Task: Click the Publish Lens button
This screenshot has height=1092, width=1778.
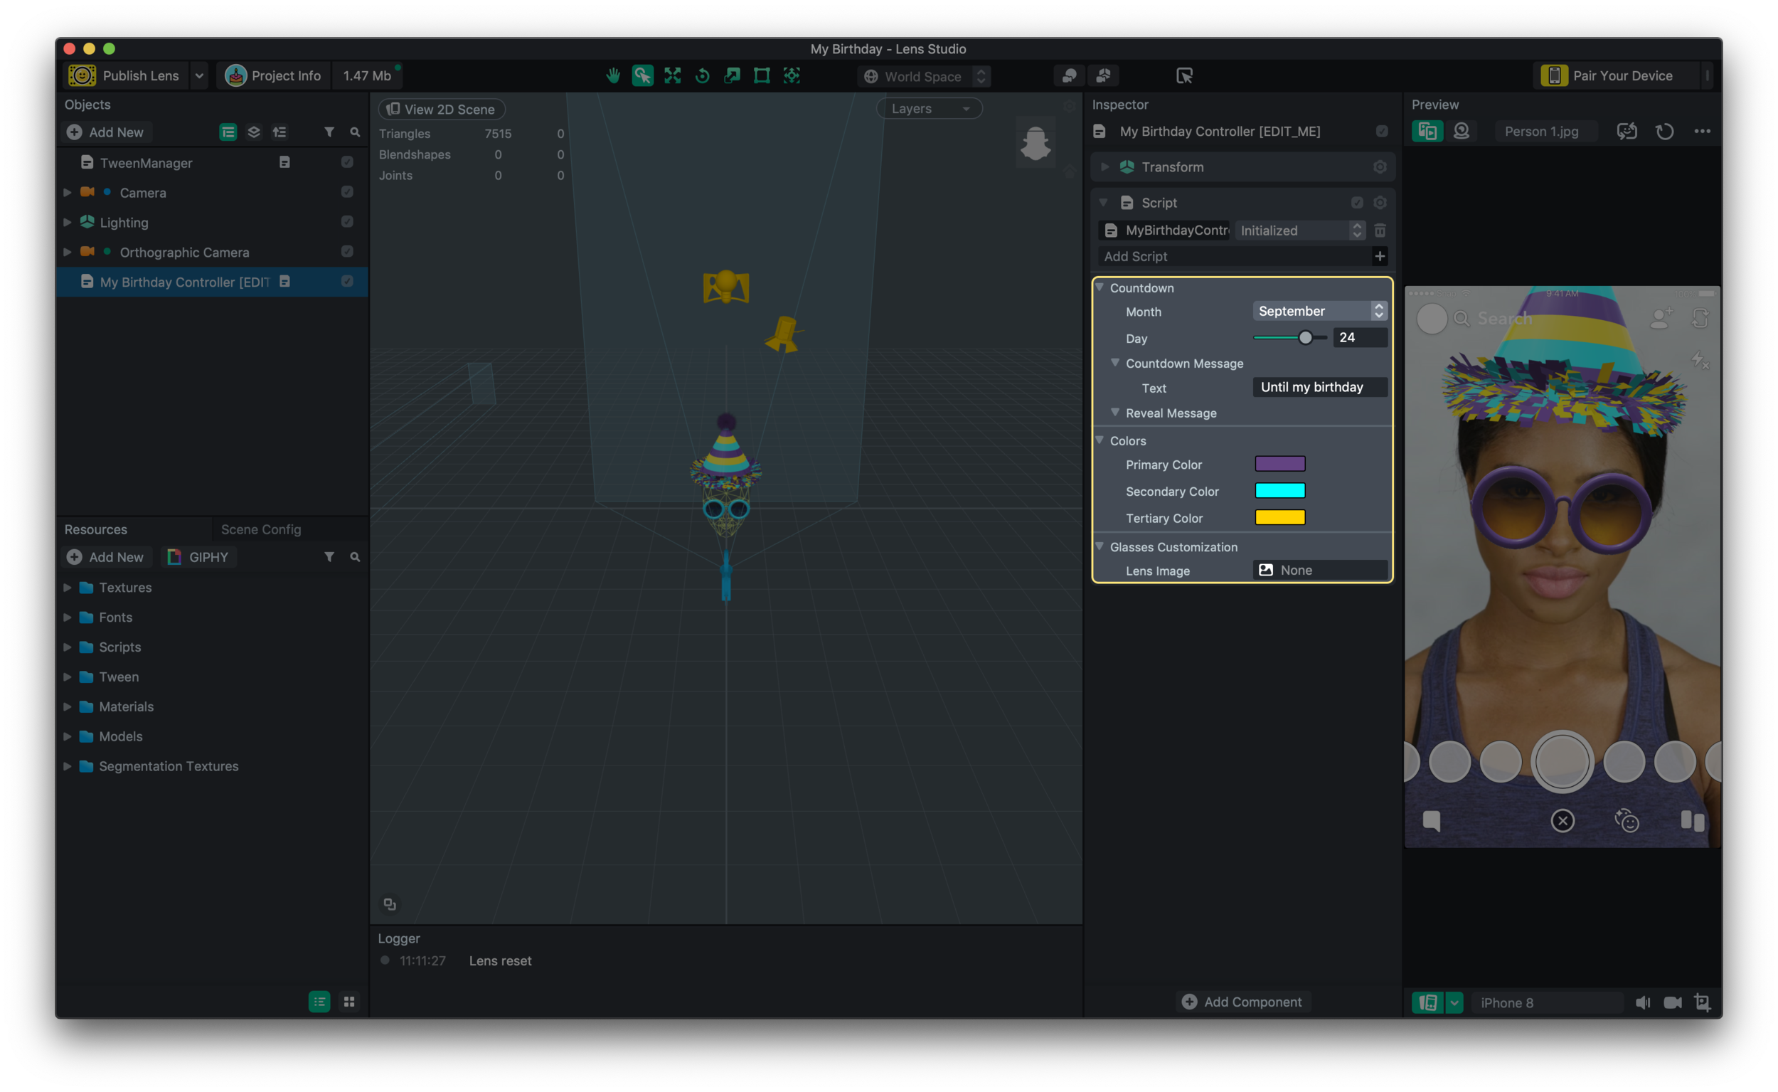Action: [127, 76]
